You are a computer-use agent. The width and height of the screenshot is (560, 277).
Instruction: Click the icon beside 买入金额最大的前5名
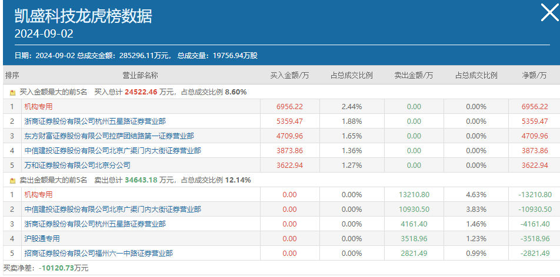tap(13, 92)
